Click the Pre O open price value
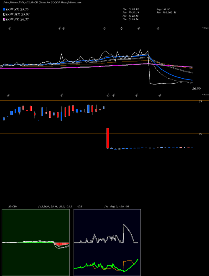Screen dimensions: 209x276 [130, 9]
